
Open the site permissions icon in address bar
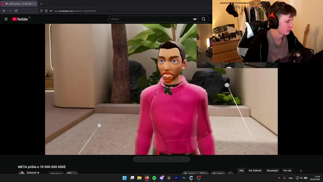click(x=51, y=11)
